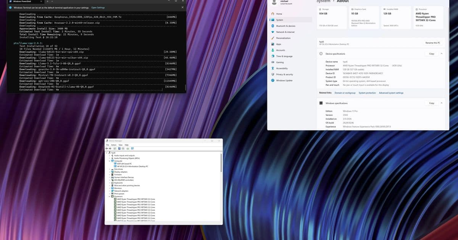Collapse the Device specifications section

click(x=441, y=54)
